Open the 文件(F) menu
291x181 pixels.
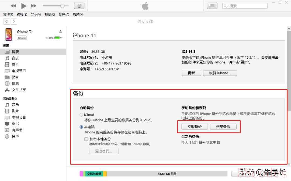[8, 15]
